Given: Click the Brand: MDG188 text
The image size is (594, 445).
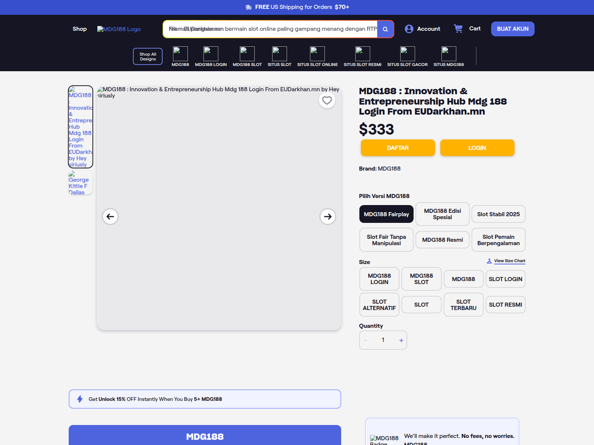Looking at the screenshot, I should click(x=380, y=169).
